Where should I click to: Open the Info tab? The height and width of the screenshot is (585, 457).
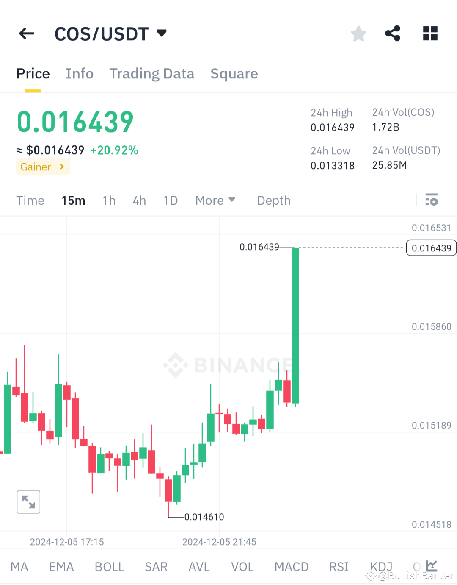click(x=80, y=73)
